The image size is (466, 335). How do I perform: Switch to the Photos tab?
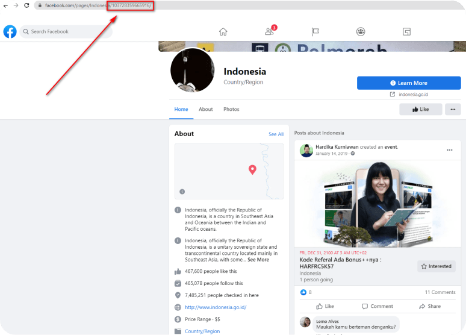pos(231,109)
